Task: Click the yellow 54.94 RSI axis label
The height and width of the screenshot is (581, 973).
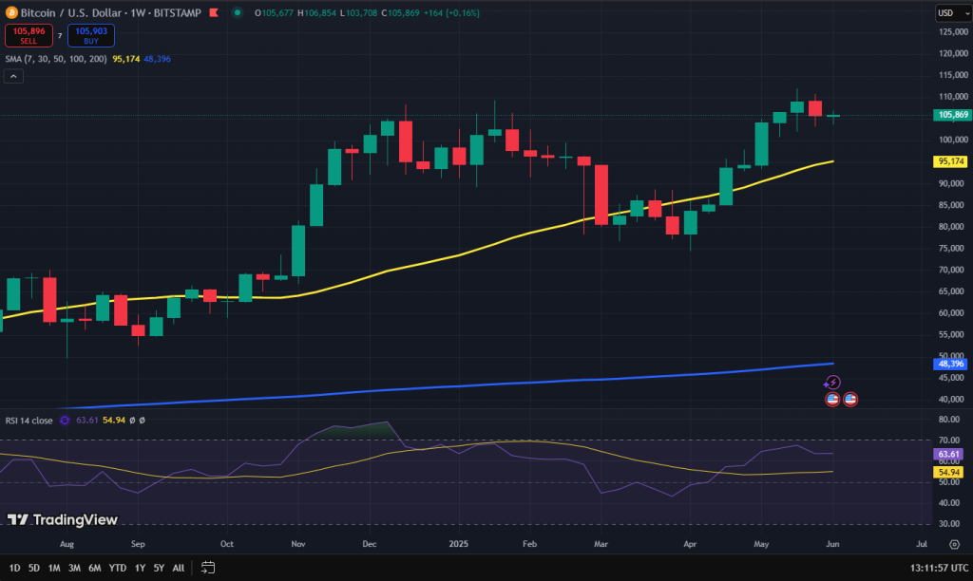Action: pos(948,472)
